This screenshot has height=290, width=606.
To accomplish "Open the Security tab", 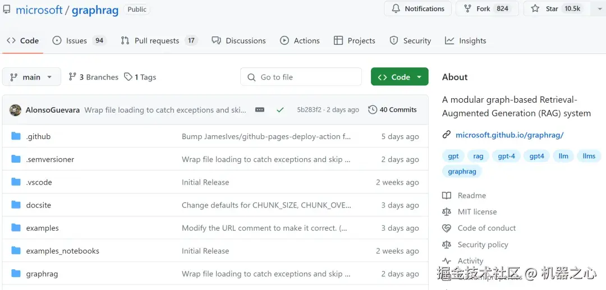I will click(x=410, y=40).
